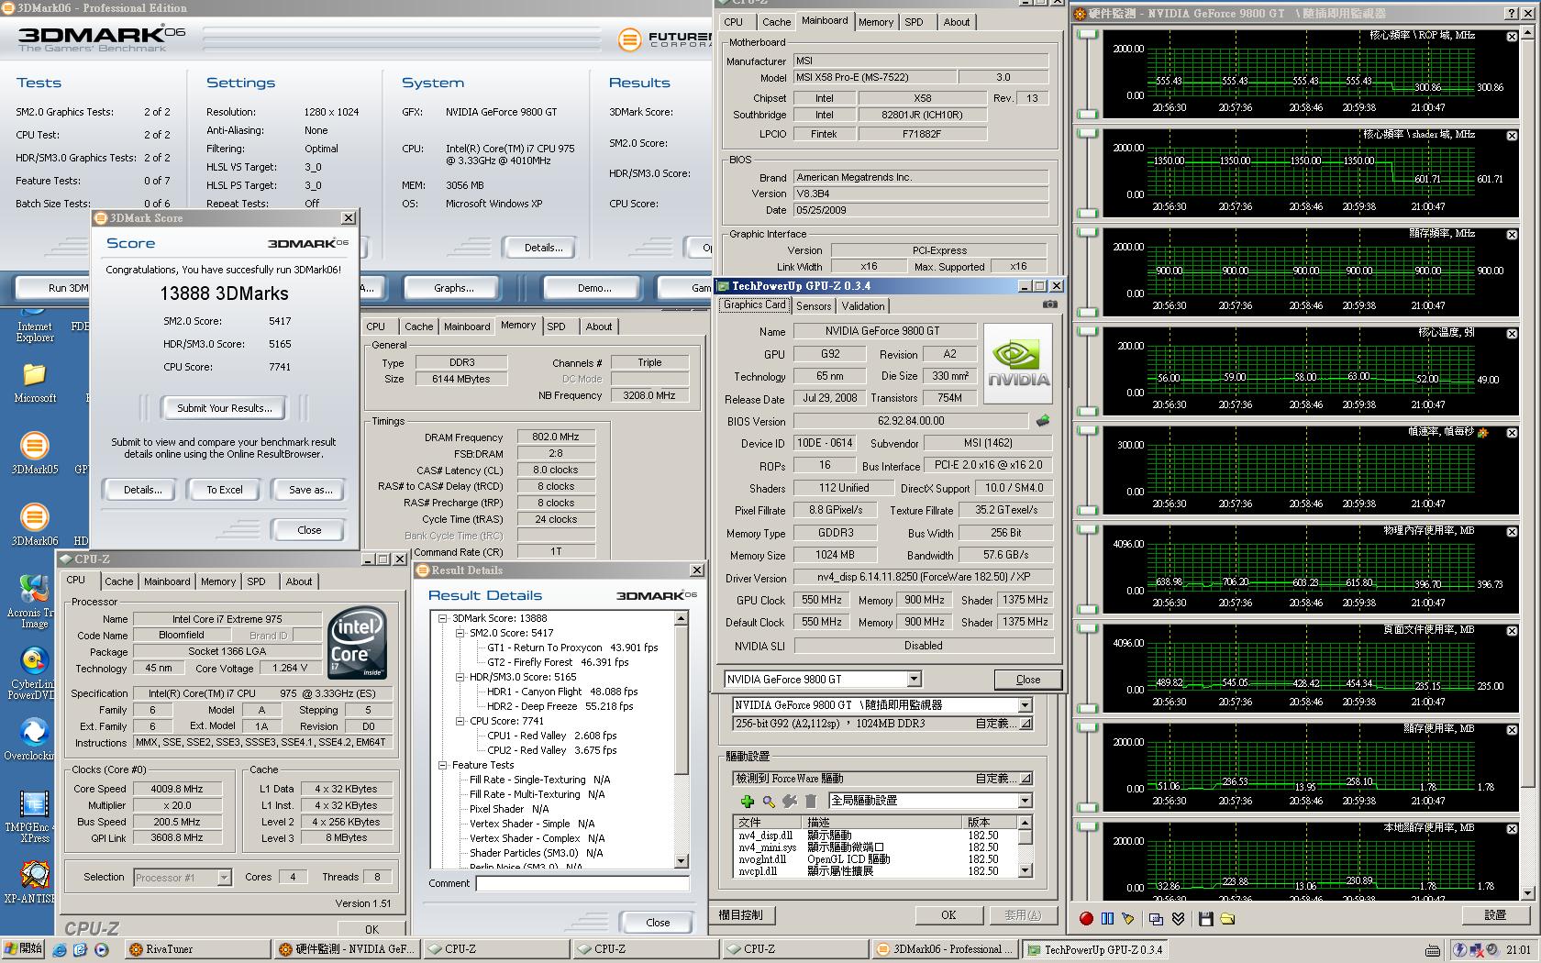
Task: Close the core temperature graph
Action: pos(1512,334)
